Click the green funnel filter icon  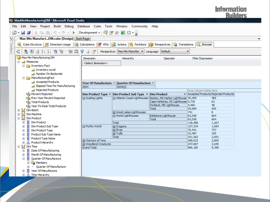click(82, 51)
